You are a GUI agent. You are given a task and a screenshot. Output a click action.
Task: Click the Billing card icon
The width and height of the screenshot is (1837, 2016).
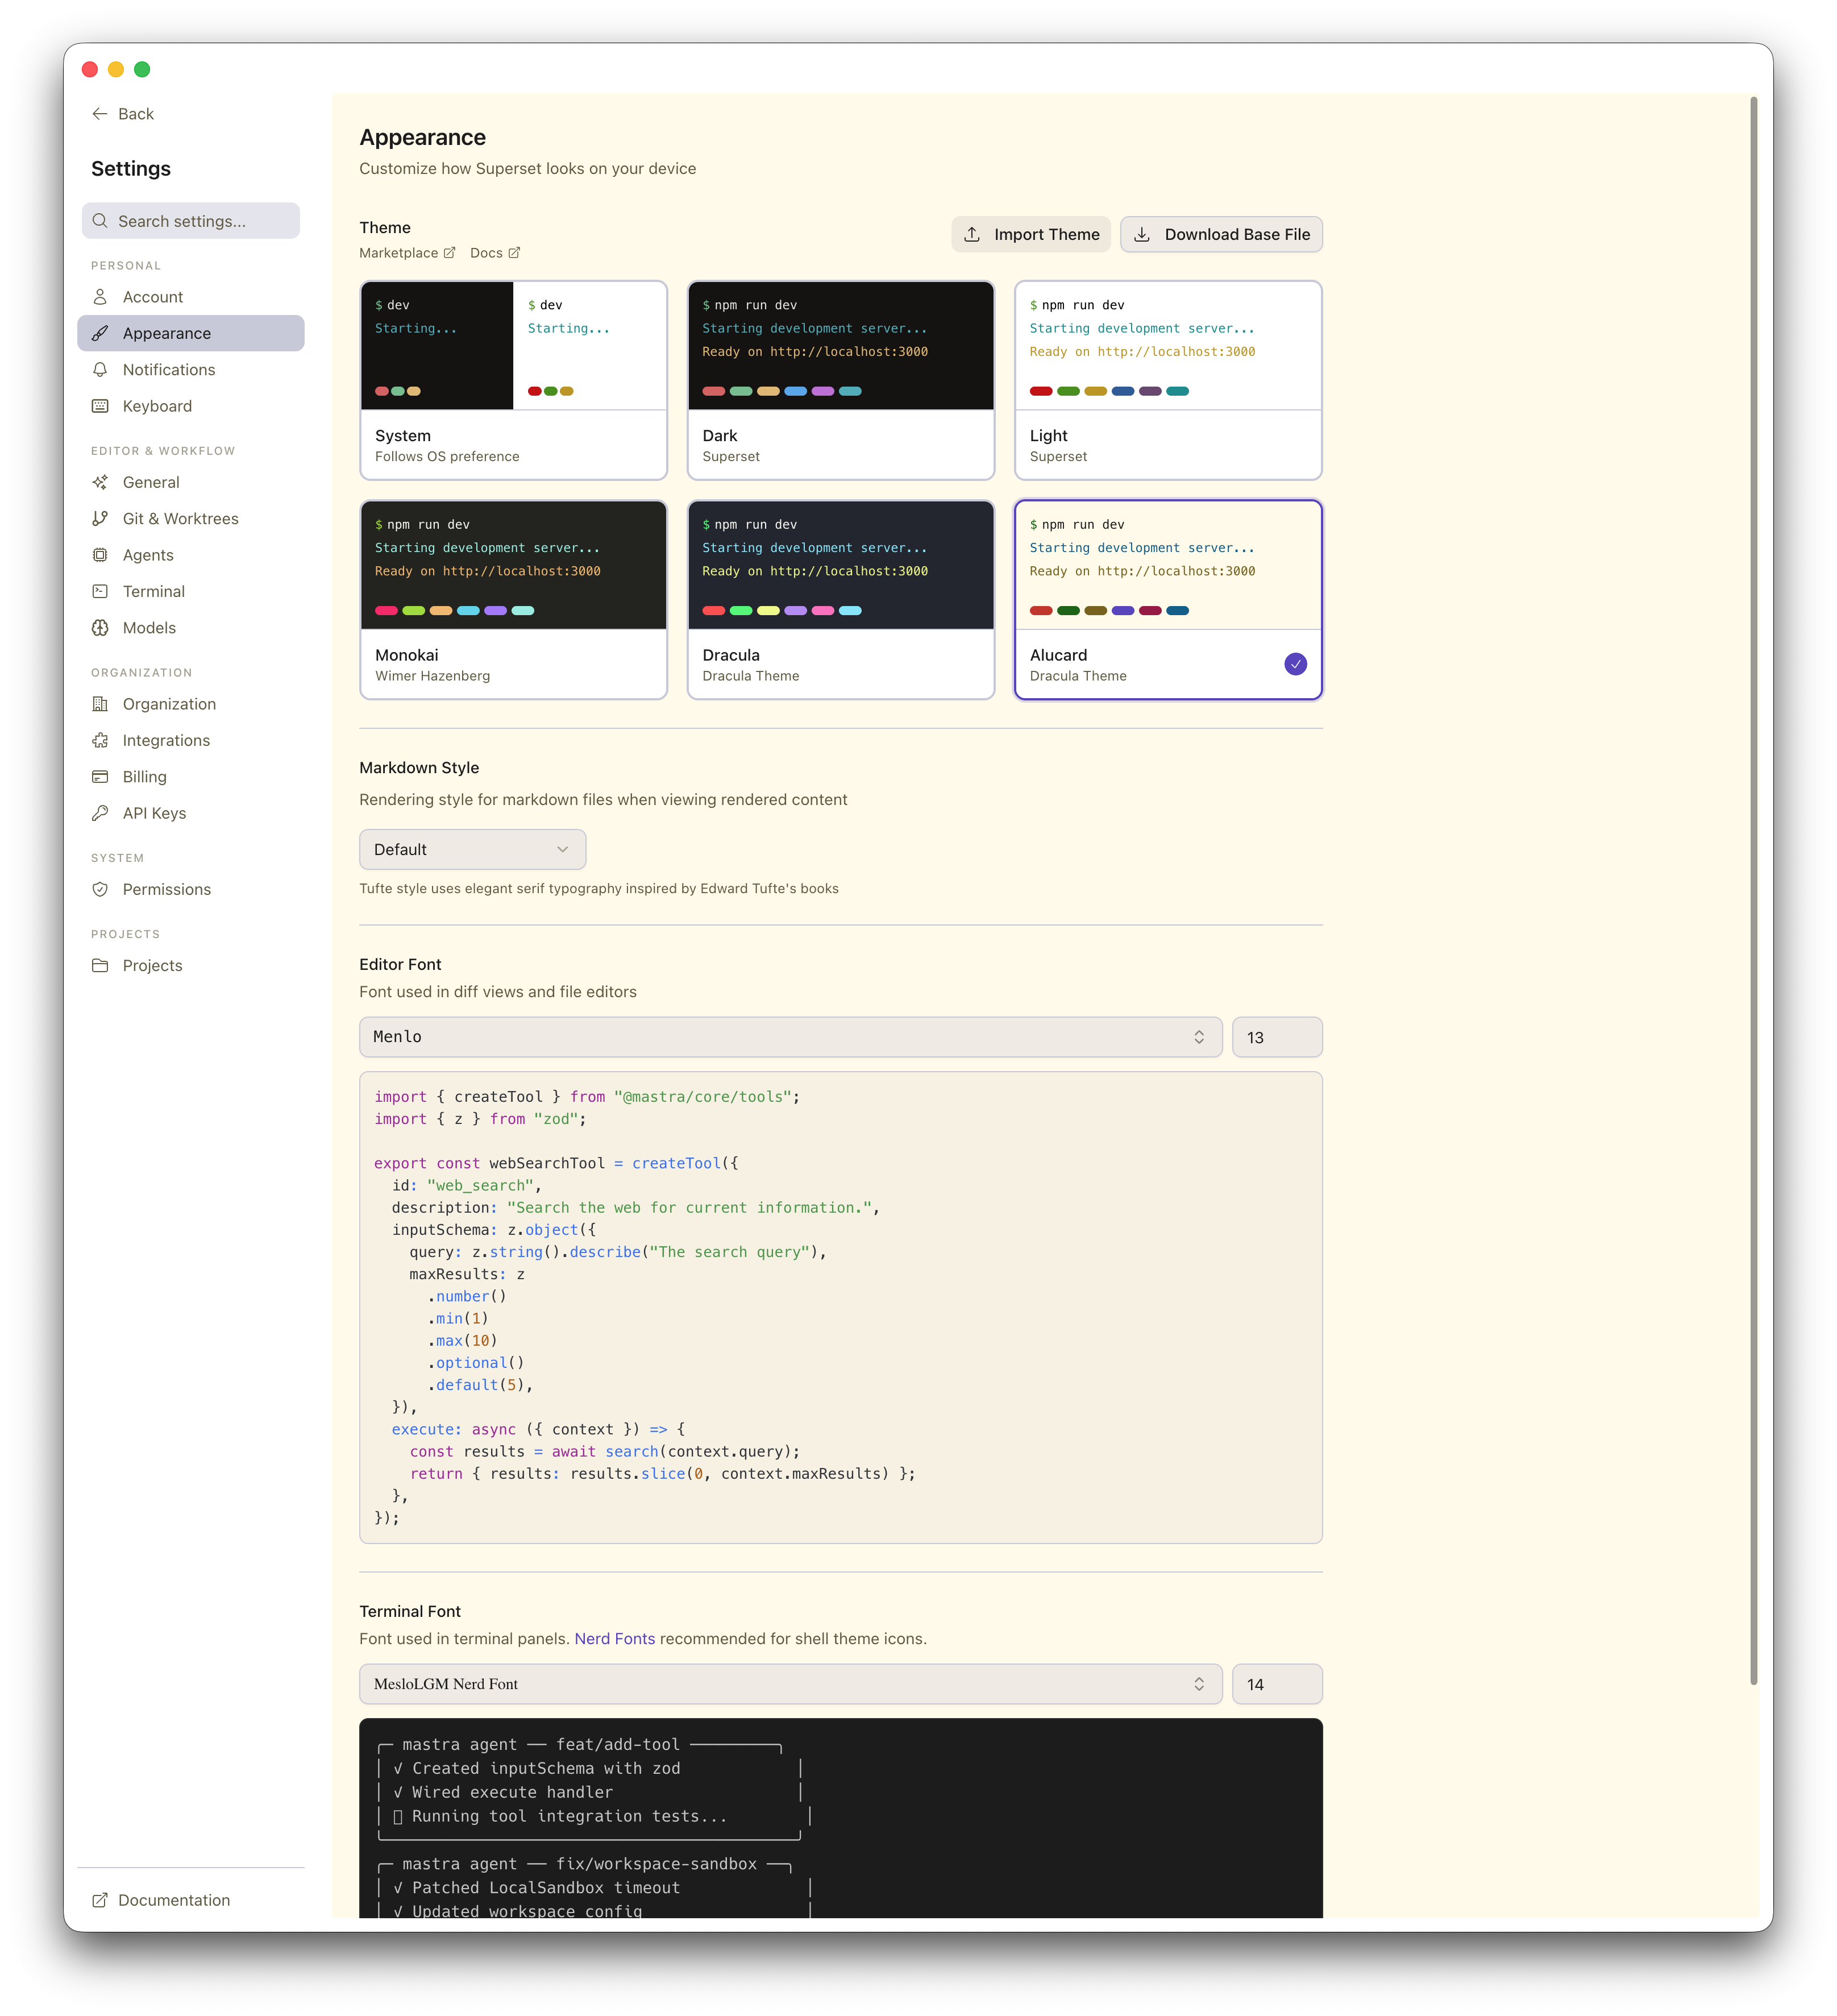[100, 777]
